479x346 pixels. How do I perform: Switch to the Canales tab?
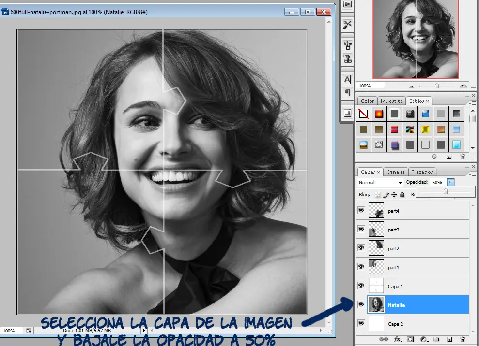(396, 172)
